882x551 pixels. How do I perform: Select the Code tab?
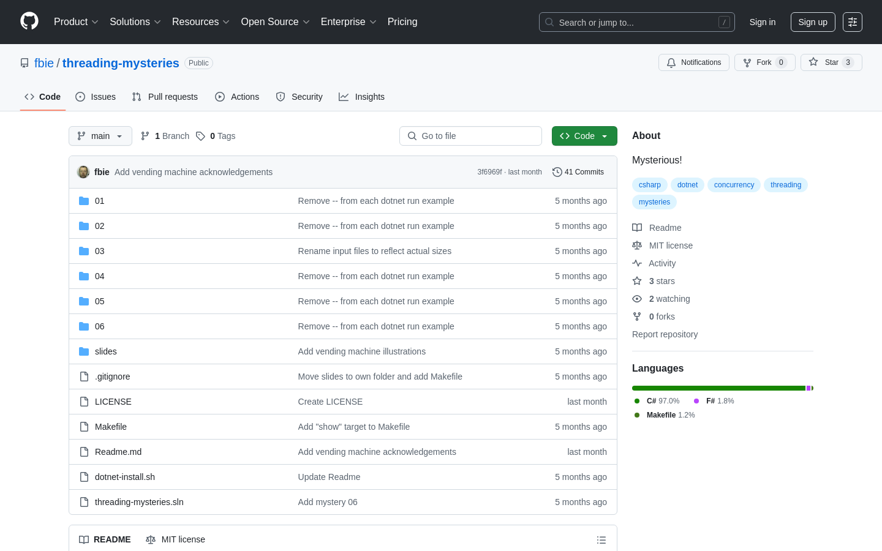click(x=42, y=97)
